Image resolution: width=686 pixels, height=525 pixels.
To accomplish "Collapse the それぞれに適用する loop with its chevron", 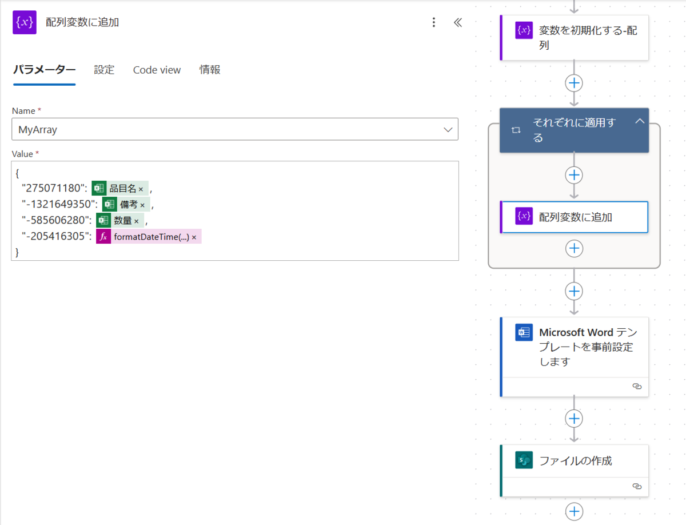I will (x=640, y=121).
